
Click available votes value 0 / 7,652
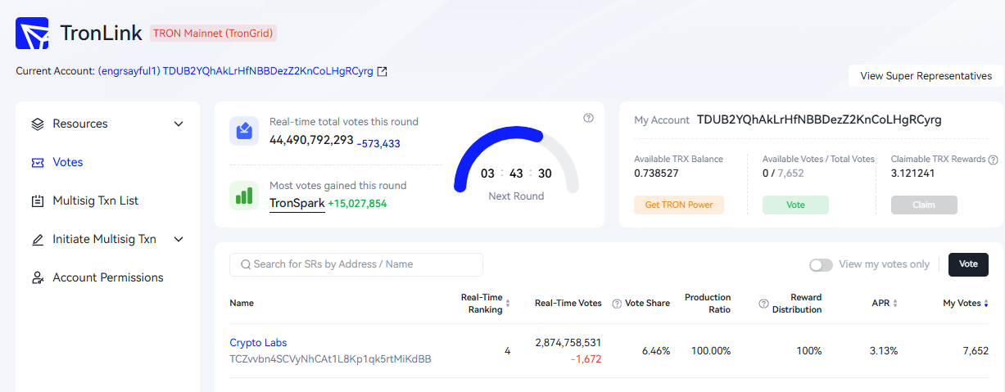pos(783,173)
